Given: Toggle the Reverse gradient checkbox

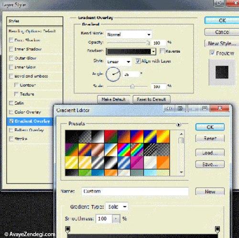Looking at the screenshot, I should (162, 51).
